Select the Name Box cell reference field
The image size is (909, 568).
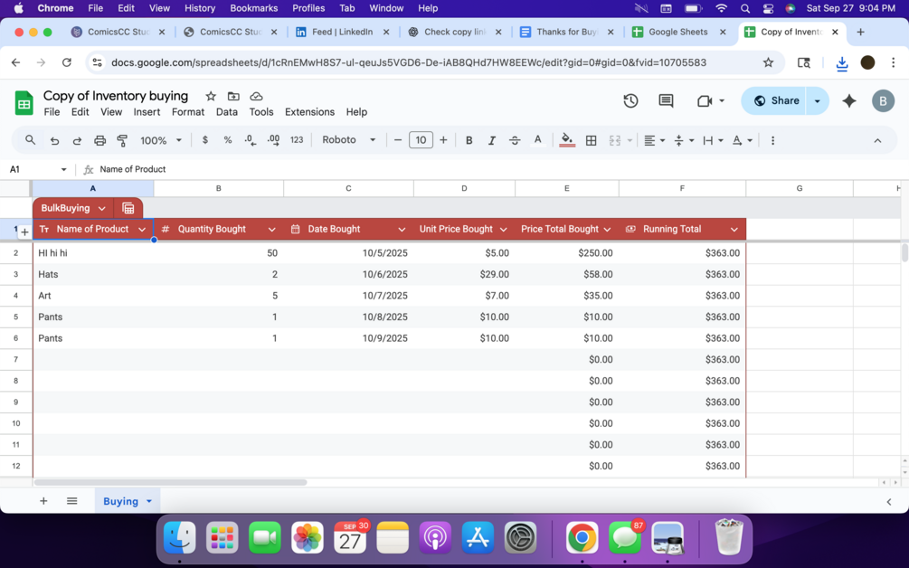[x=38, y=169]
